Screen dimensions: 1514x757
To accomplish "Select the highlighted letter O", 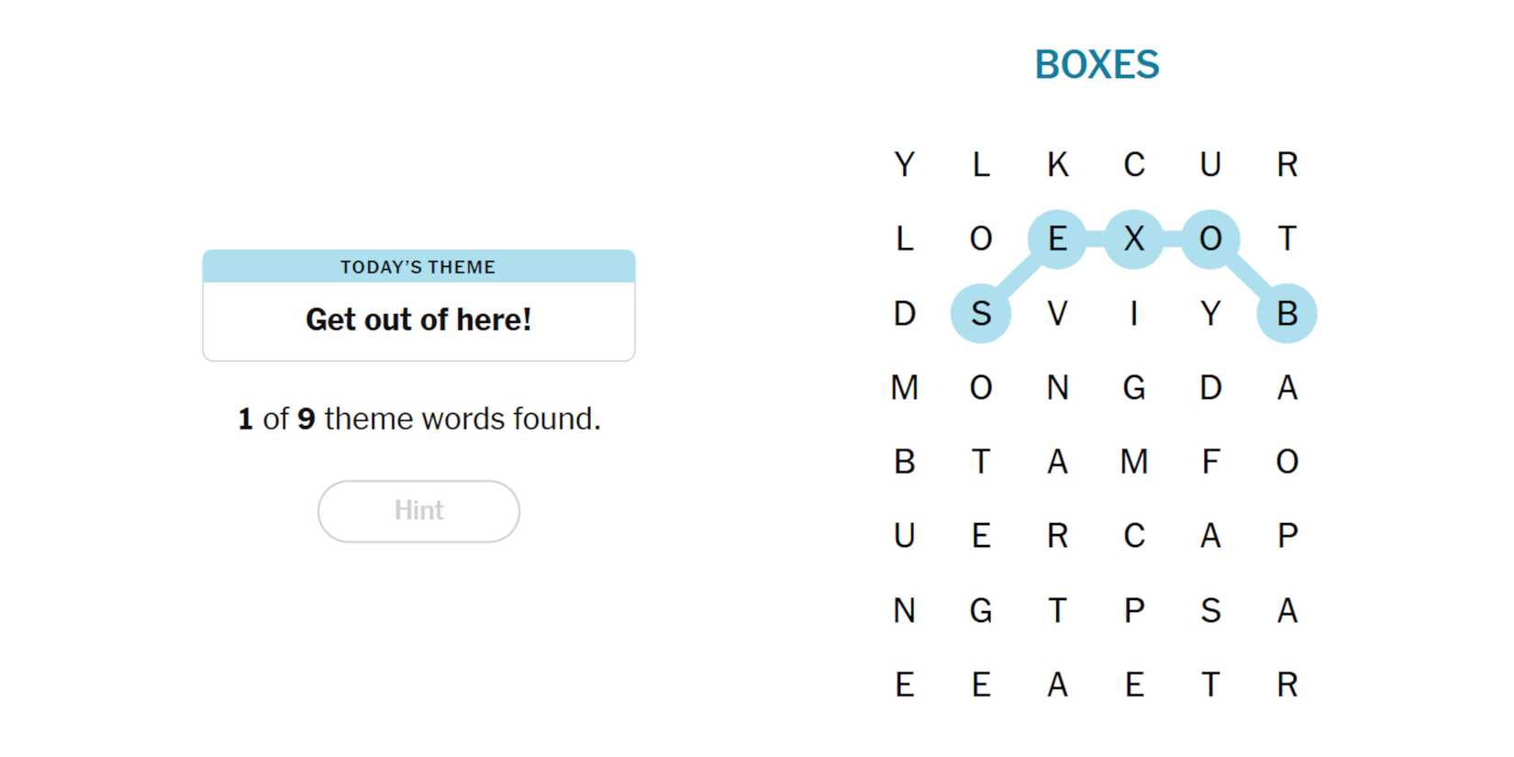I will (x=1210, y=239).
